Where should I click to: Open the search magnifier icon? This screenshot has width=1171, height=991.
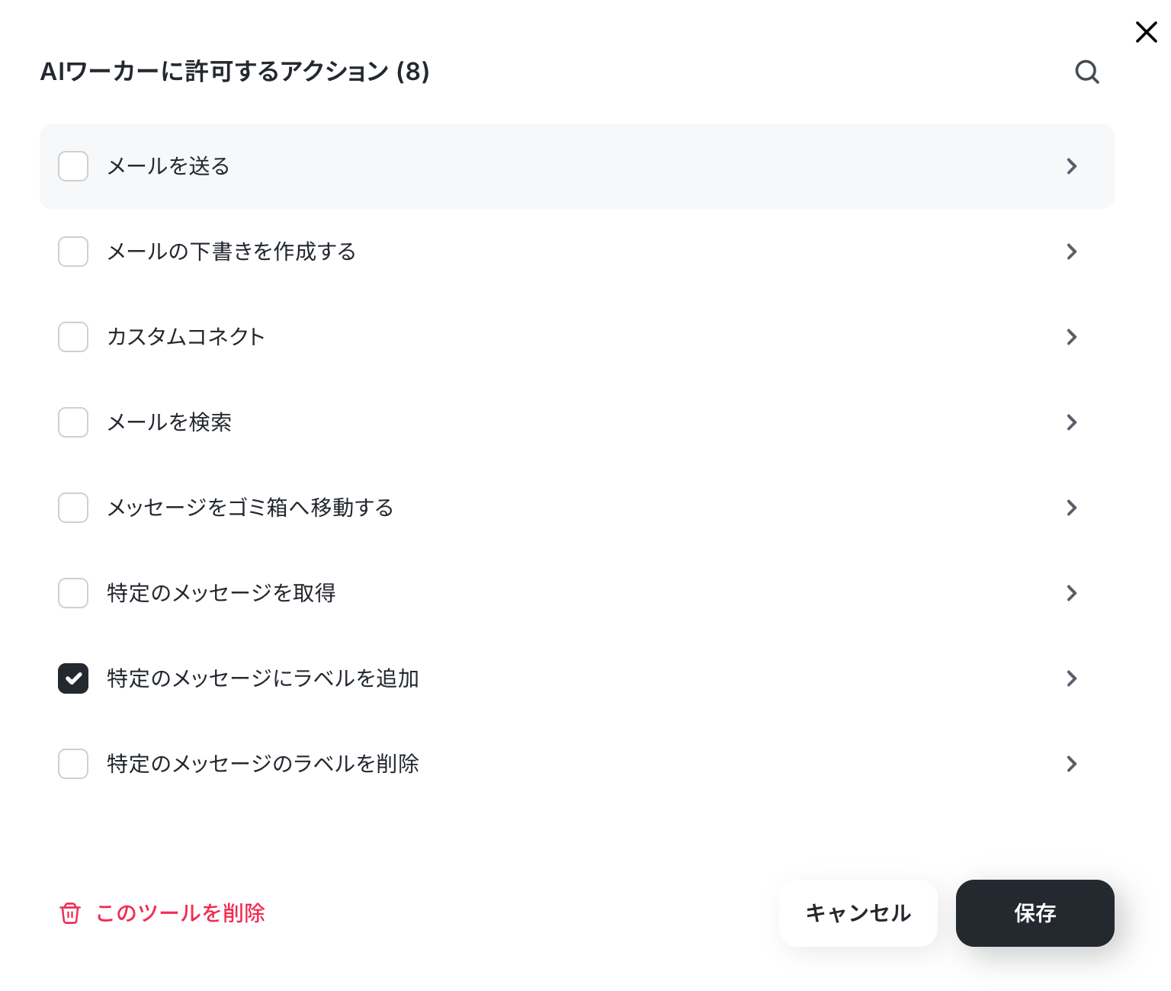[x=1087, y=72]
